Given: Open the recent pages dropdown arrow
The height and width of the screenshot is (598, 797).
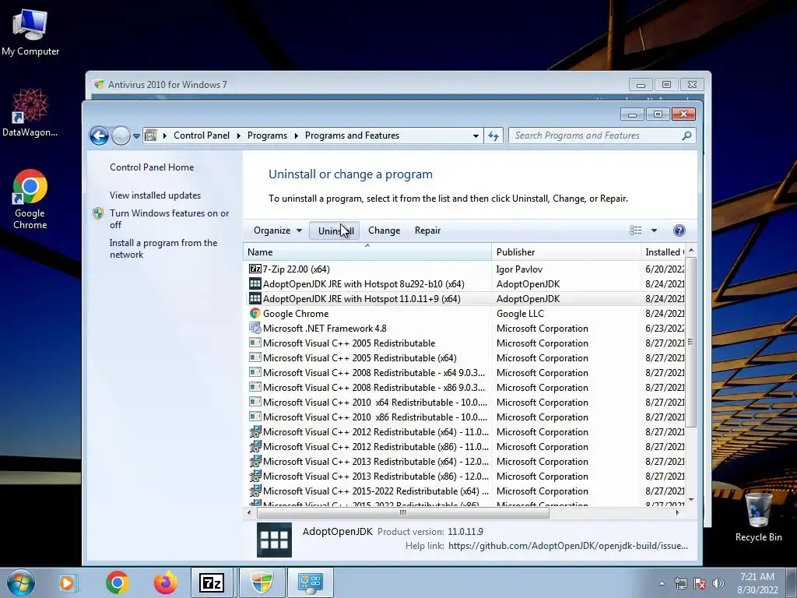Looking at the screenshot, I should (x=136, y=136).
